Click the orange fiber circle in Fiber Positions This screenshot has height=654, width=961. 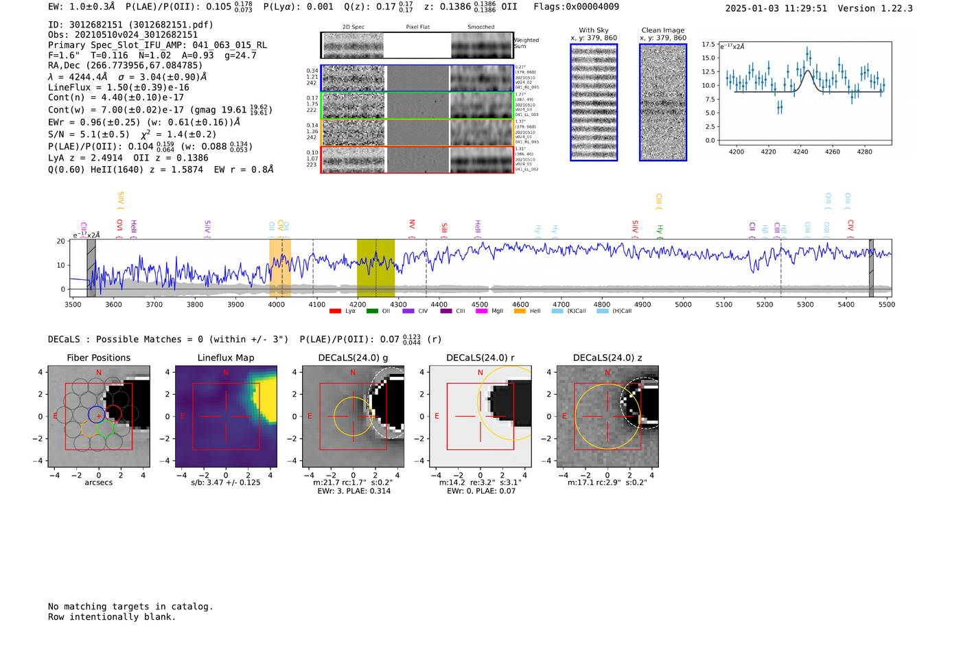point(89,429)
